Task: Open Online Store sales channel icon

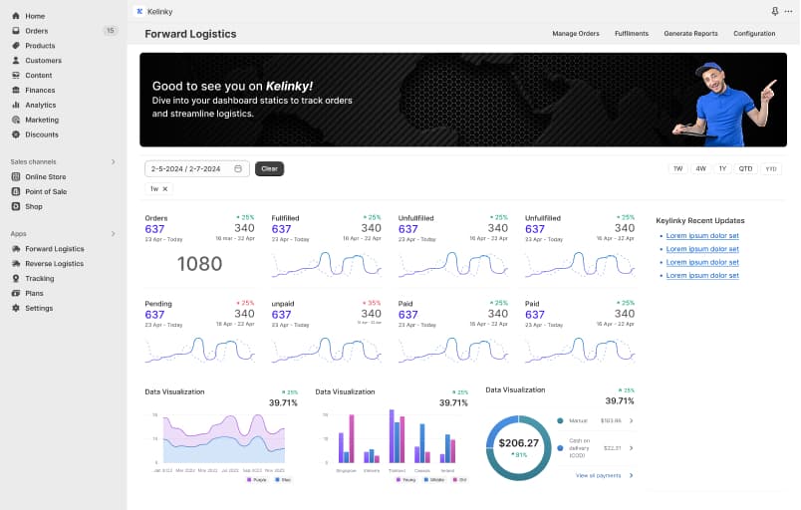Action: (x=16, y=177)
